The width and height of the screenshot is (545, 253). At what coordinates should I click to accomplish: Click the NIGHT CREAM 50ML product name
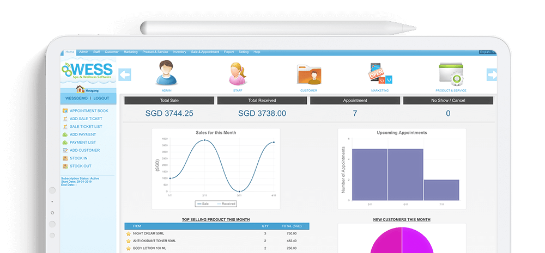pyautogui.click(x=148, y=233)
